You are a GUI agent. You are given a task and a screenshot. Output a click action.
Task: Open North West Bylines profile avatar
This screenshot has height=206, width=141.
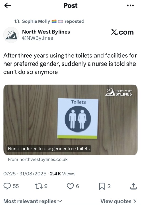11,35
